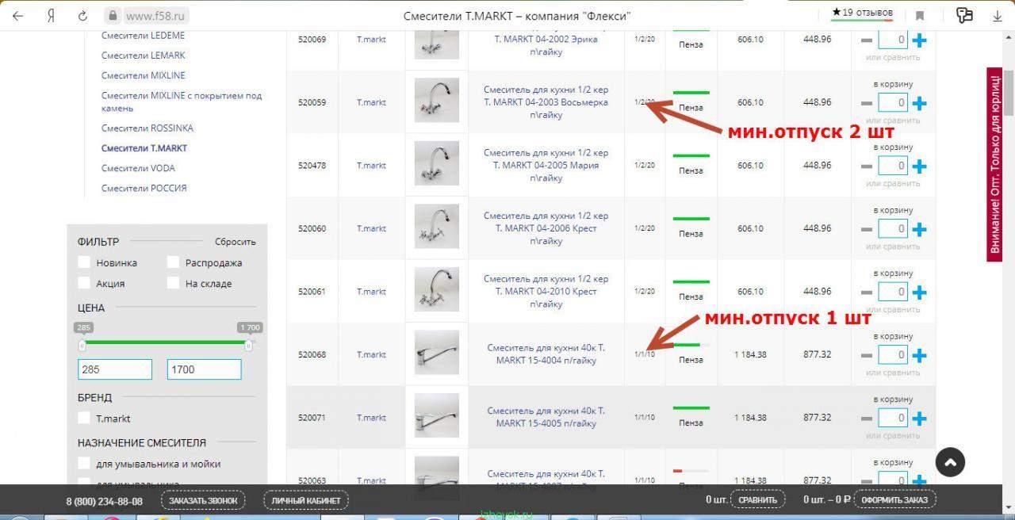Viewport: 1015px width, 520px height.
Task: Open Смесители LEDEME category
Action: point(143,35)
